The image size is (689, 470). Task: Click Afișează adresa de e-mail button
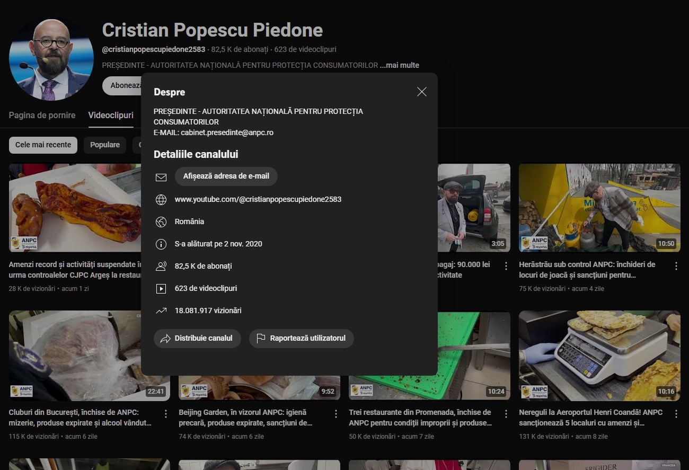(x=226, y=176)
